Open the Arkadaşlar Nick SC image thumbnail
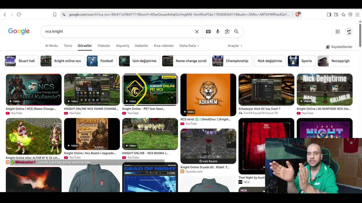362x203 pixels. click(266, 90)
